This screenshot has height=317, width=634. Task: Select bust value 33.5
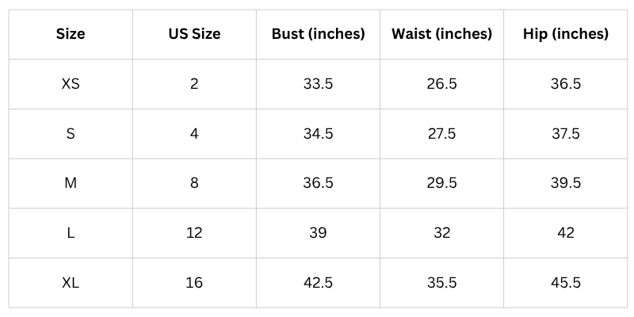click(318, 84)
